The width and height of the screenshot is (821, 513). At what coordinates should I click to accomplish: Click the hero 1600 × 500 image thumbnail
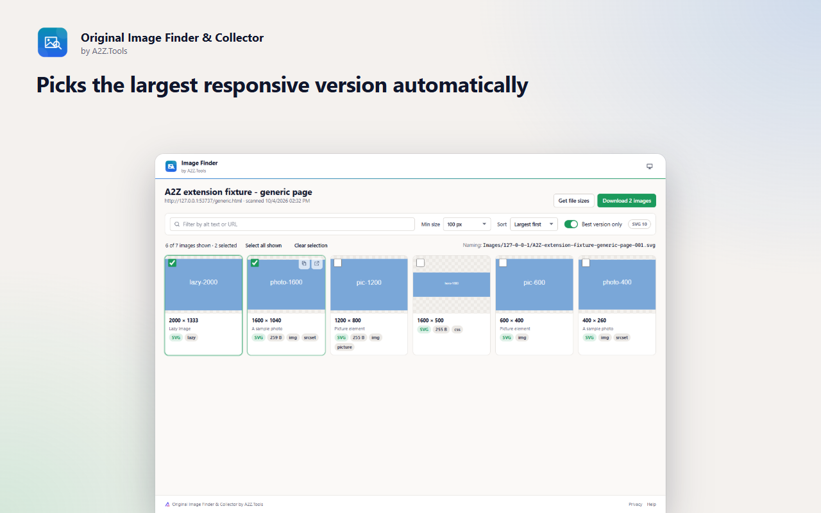click(452, 284)
